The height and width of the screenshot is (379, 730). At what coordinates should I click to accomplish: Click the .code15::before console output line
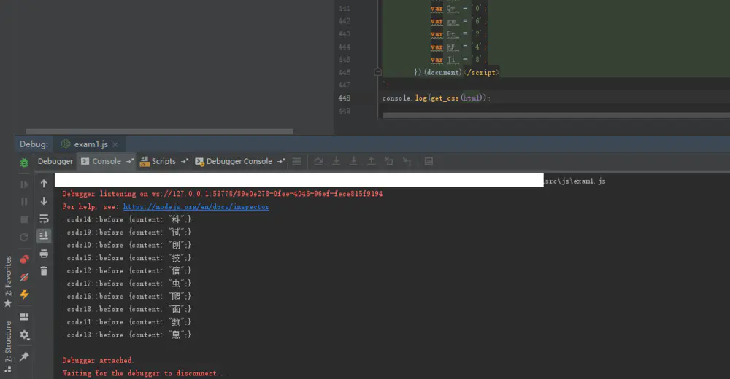click(x=126, y=257)
